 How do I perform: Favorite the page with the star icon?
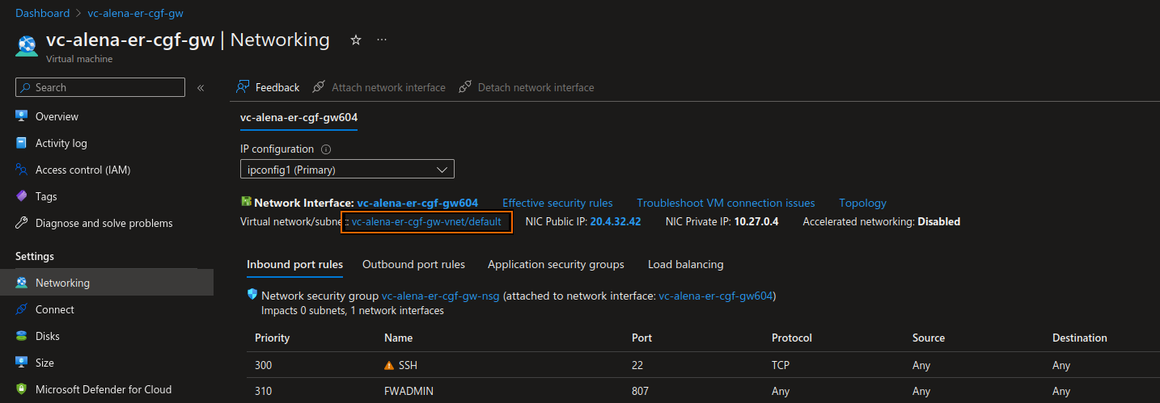[355, 40]
